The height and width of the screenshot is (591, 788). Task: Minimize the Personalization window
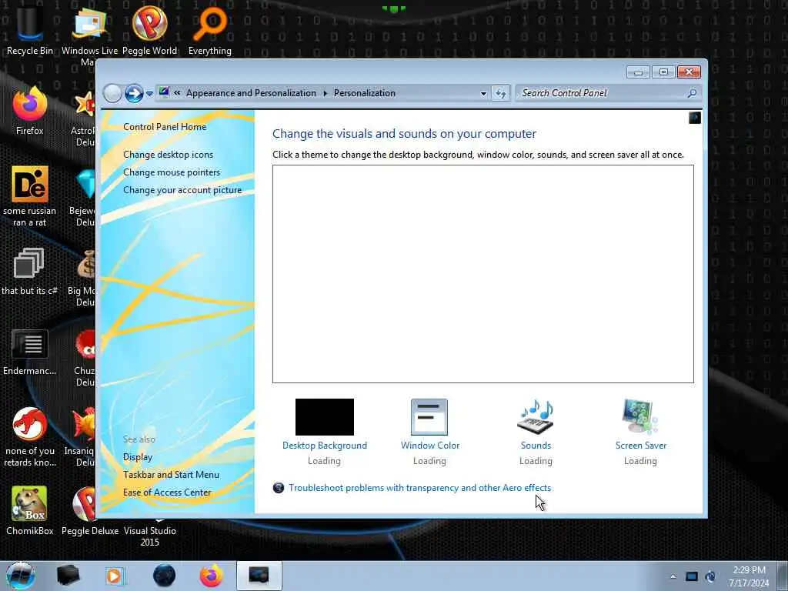tap(638, 72)
